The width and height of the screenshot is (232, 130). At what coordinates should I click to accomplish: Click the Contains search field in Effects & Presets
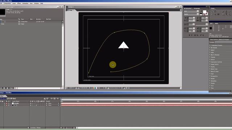pos(224,42)
